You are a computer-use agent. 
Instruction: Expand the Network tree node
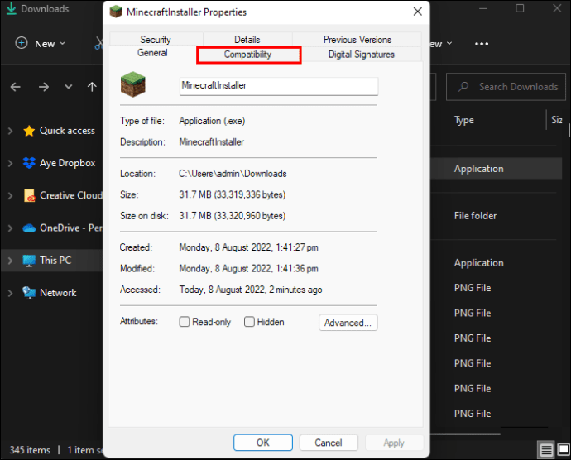point(10,293)
